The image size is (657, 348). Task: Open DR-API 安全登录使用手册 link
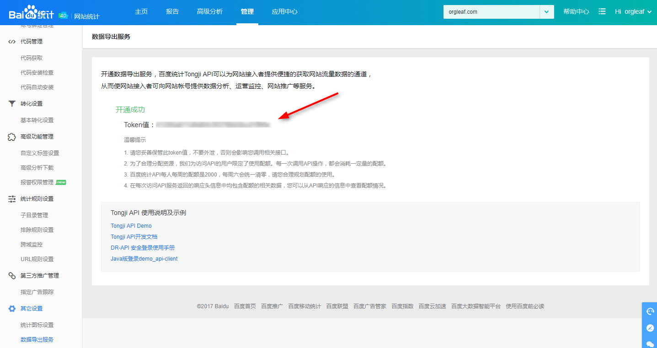click(143, 248)
